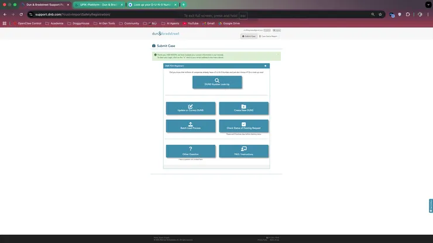This screenshot has width=433, height=243.
Task: Open the Academia bookmarks folder
Action: 54,23
